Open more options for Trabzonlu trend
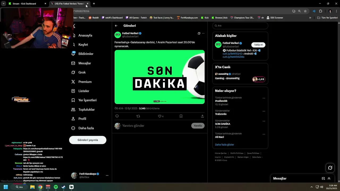The width and height of the screenshot is (340, 191). [264, 111]
